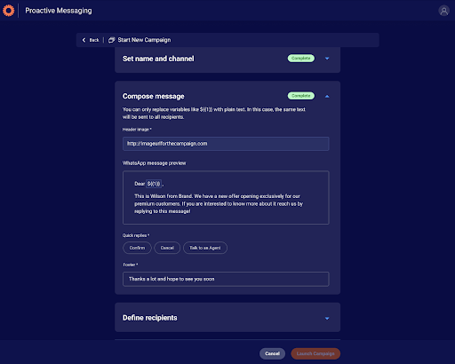Image resolution: width=455 pixels, height=364 pixels.
Task: Click the Start New Campaign page icon
Action: tap(111, 40)
